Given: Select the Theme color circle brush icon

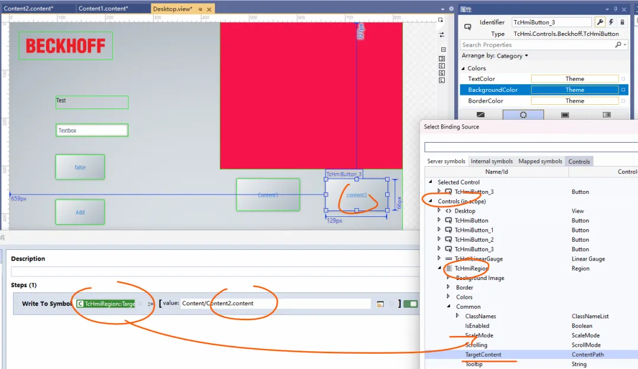Looking at the screenshot, I should coord(523,115).
